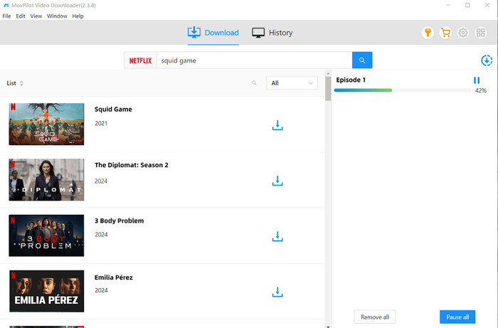This screenshot has height=328, width=498.
Task: Click the Episode 1 label
Action: coord(351,80)
